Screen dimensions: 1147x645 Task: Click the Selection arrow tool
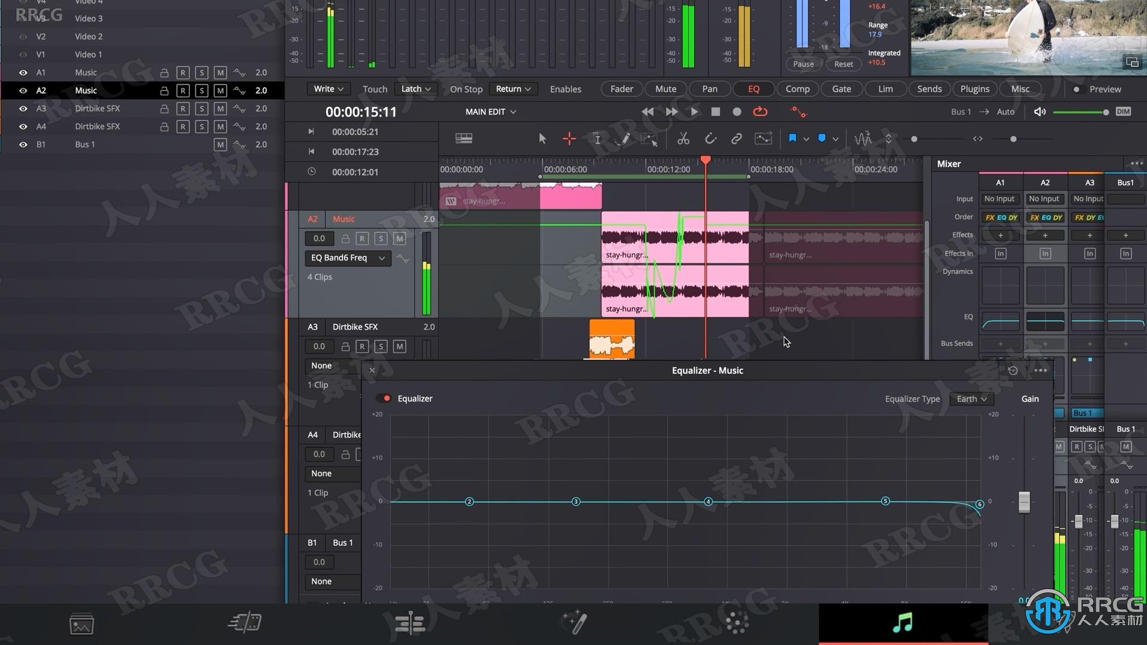[542, 139]
